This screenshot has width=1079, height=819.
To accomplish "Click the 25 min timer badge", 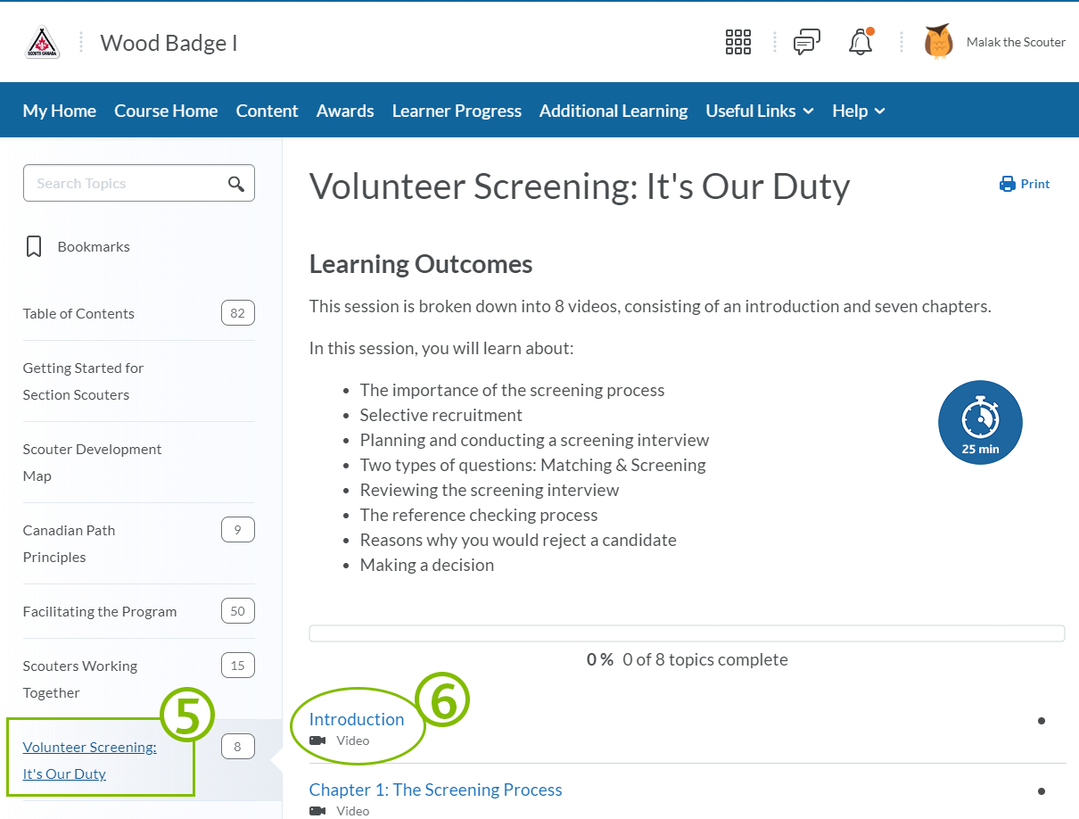I will 980,422.
